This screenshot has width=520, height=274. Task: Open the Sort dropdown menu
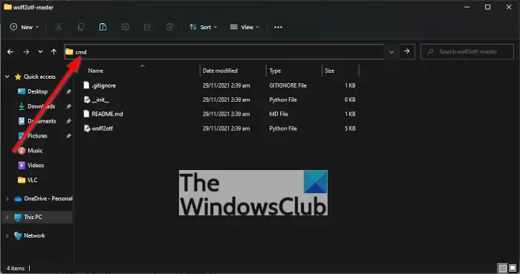pos(203,27)
